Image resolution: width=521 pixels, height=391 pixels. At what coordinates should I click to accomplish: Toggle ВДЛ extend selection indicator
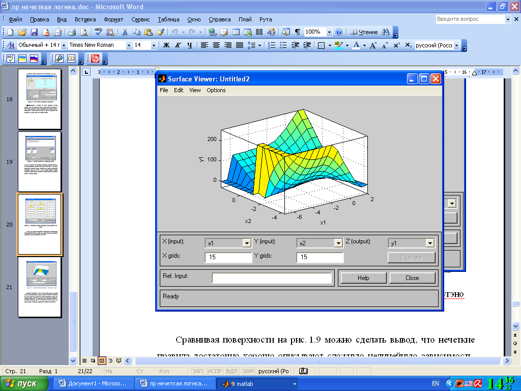[232, 371]
